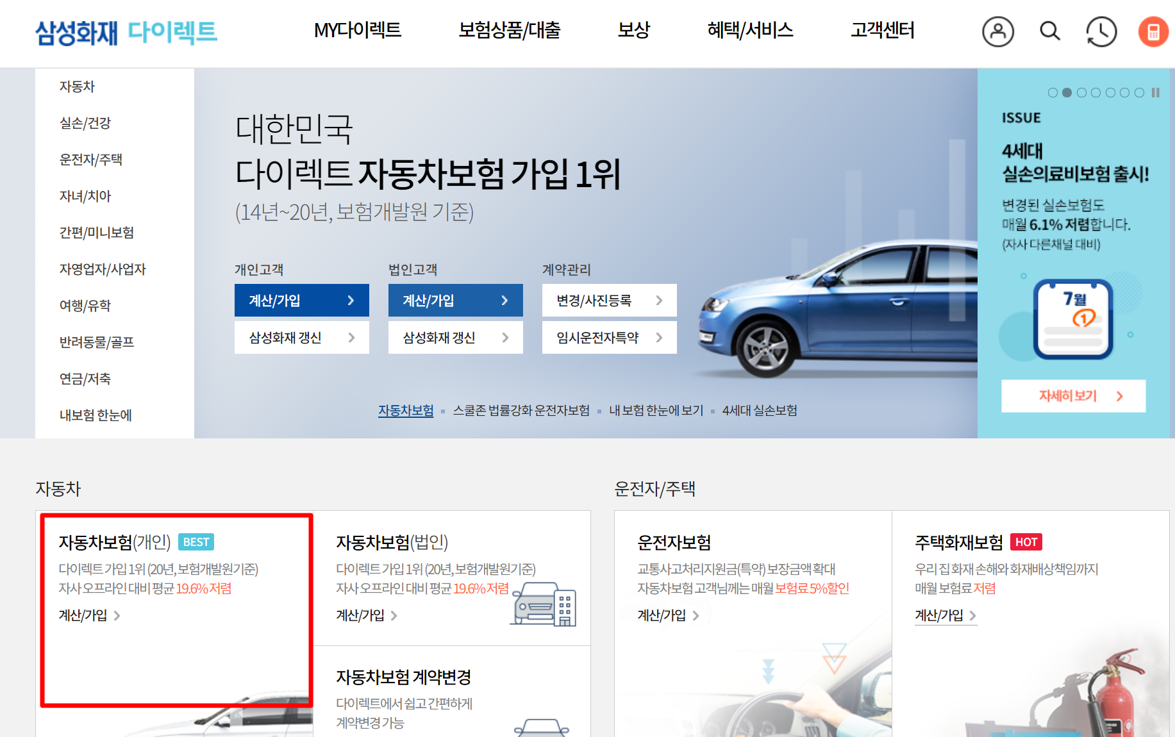
Task: Click the calendar 7월 illustration
Action: (1073, 319)
